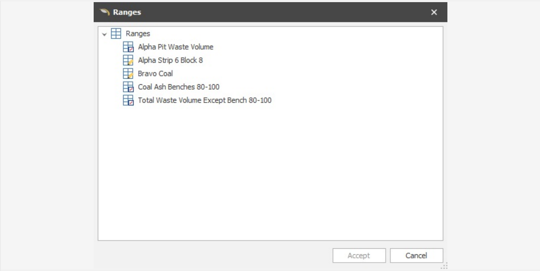Select Total Waste Volume Except Bench 80-100
Viewport: 540px width, 271px height.
[205, 100]
